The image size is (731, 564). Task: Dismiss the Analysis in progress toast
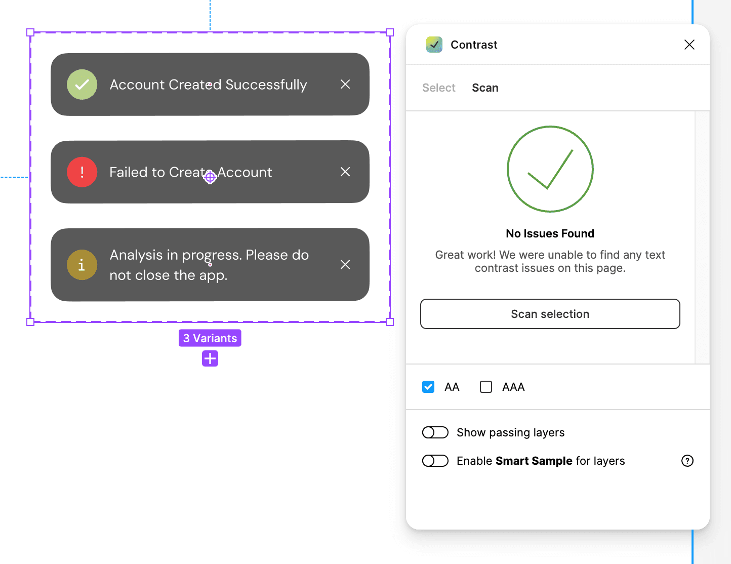click(x=345, y=265)
